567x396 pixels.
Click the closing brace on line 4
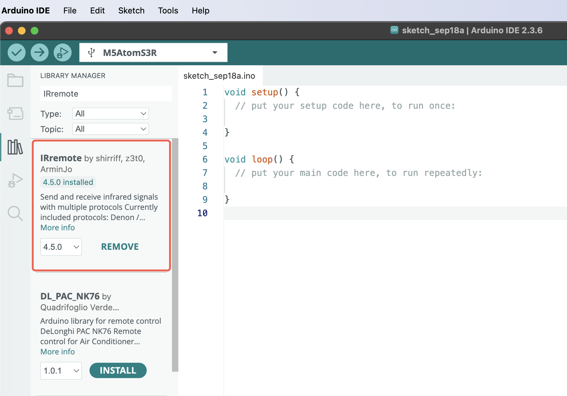coord(227,132)
